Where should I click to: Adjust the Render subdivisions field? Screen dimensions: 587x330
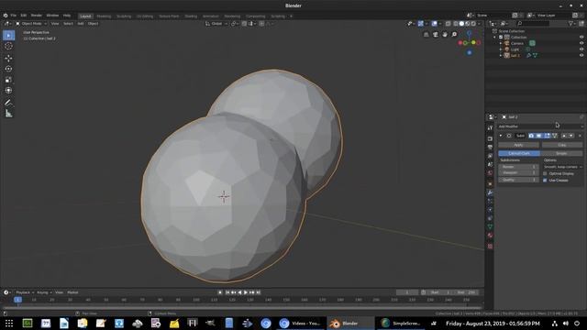pos(518,167)
